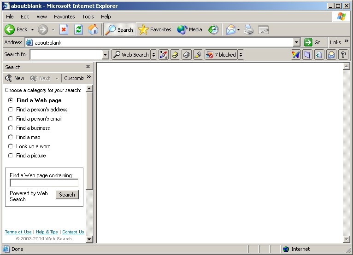Click the question mark help icon

[343, 55]
